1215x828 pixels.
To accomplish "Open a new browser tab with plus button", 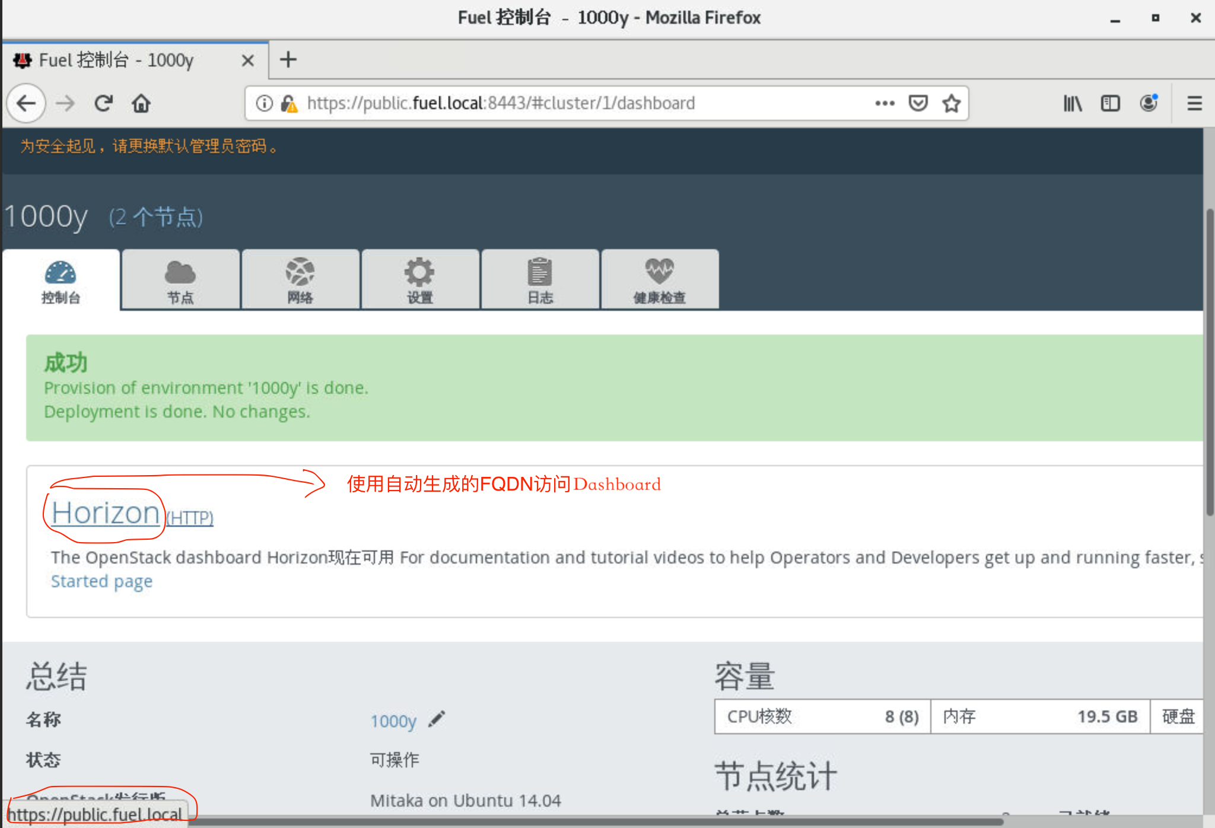I will (288, 59).
